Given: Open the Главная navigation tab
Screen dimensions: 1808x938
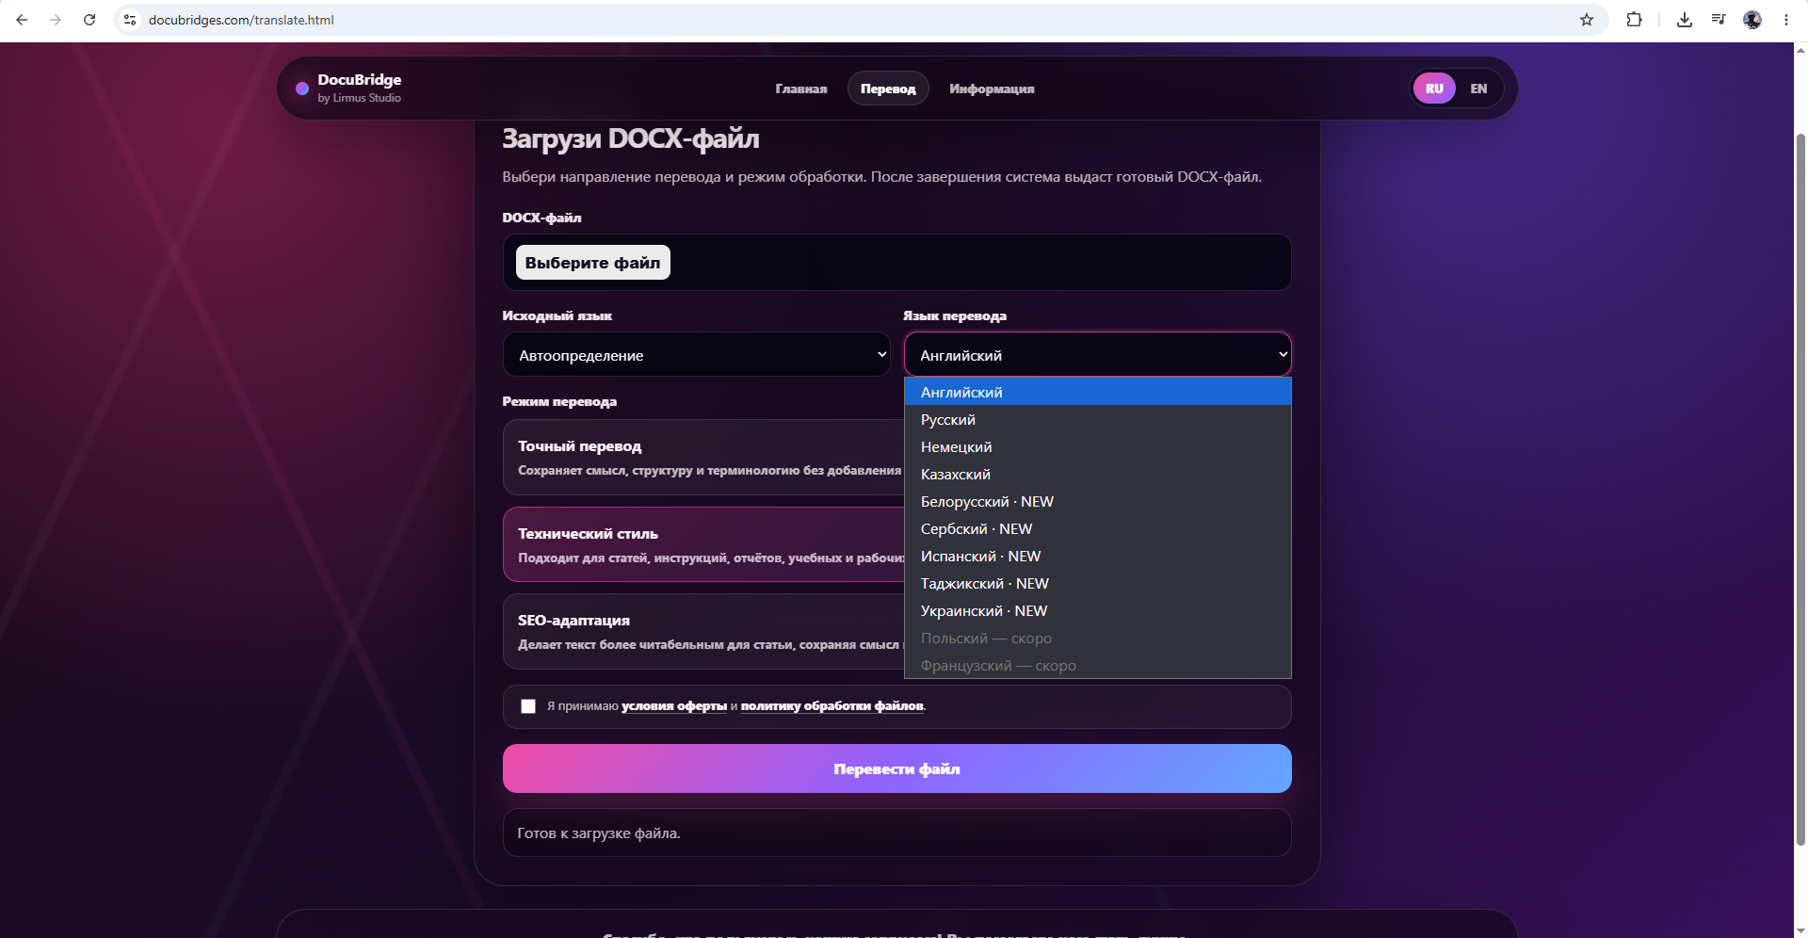Looking at the screenshot, I should click(801, 89).
